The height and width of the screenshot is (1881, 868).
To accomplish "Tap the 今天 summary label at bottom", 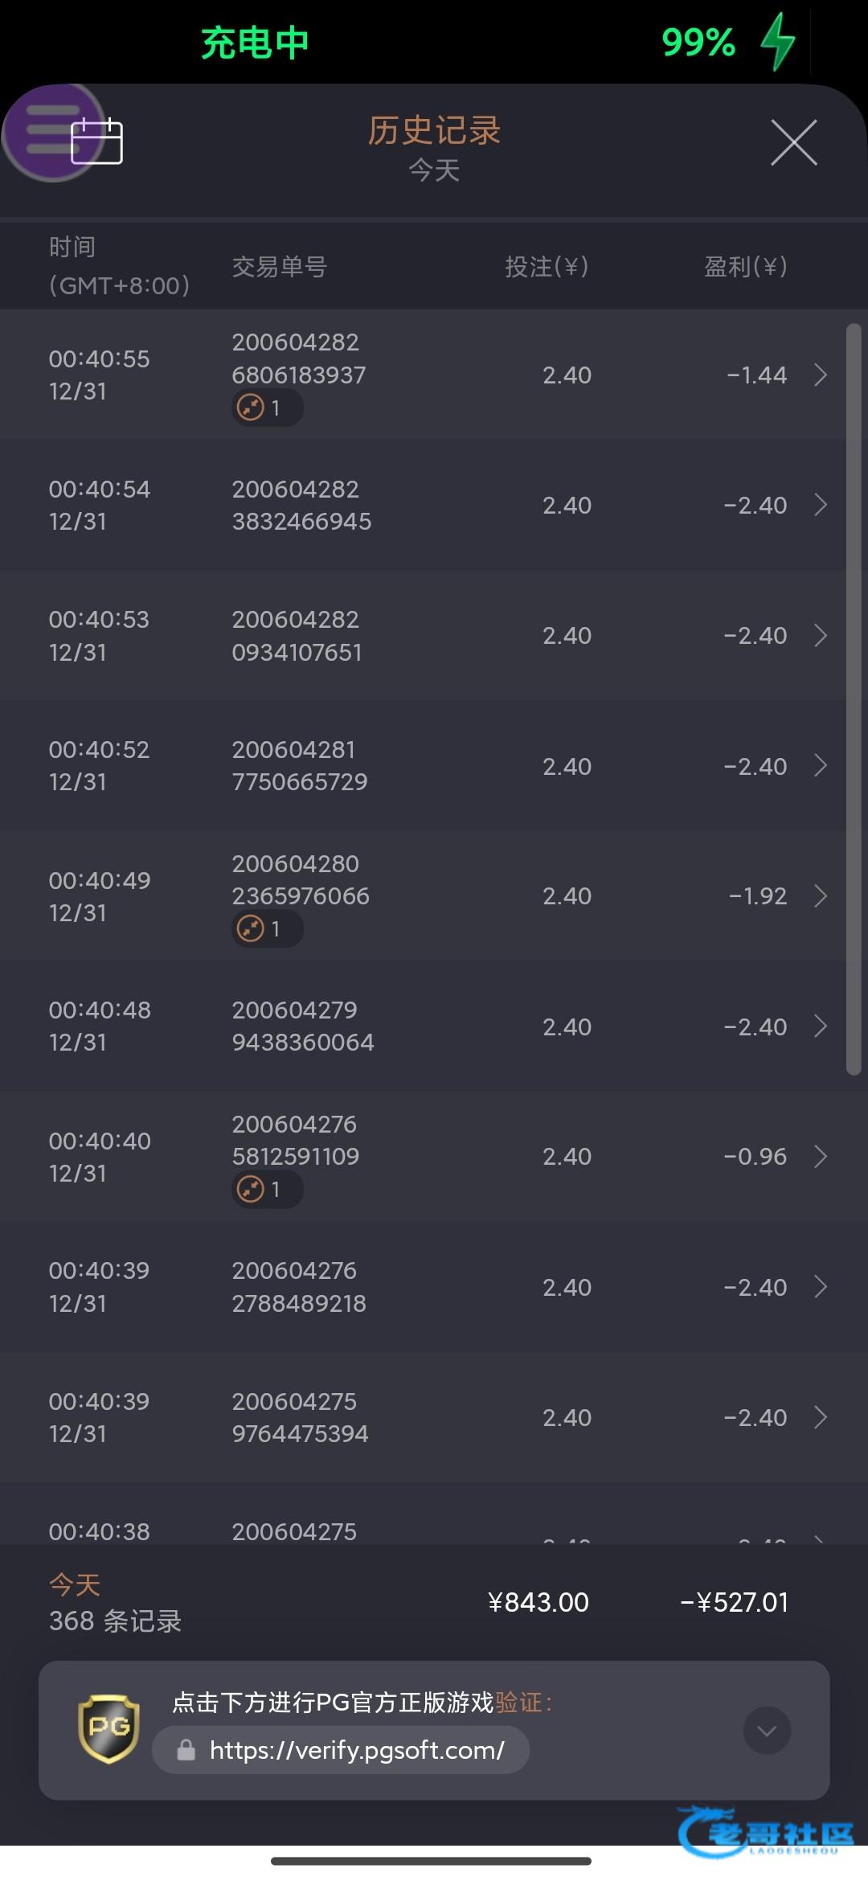I will (75, 1585).
